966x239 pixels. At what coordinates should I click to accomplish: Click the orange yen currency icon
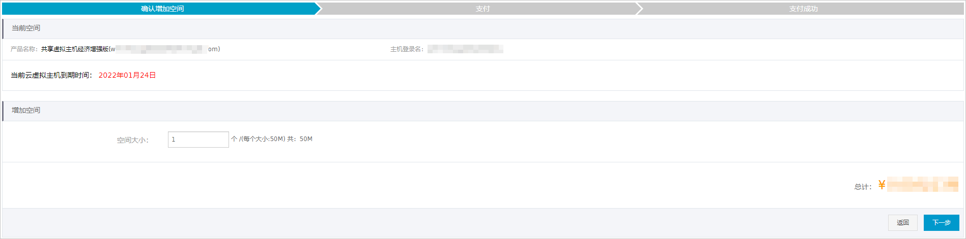click(882, 185)
